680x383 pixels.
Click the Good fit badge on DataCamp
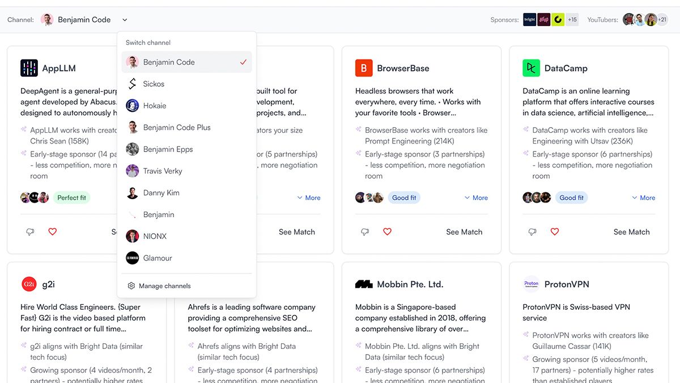point(571,198)
